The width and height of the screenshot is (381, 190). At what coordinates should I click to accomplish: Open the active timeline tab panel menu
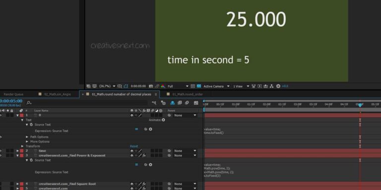pyautogui.click(x=156, y=95)
